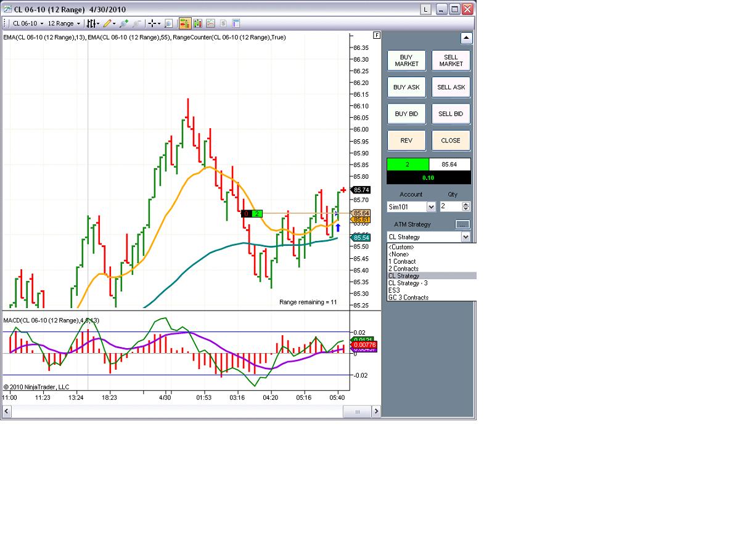This screenshot has height=533, width=751.
Task: Click the toolbar grip handle
Action: pos(6,23)
